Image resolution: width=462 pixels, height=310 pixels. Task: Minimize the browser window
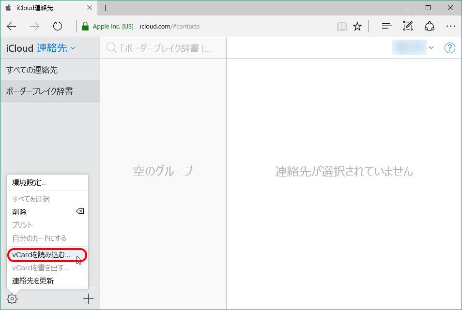(406, 8)
